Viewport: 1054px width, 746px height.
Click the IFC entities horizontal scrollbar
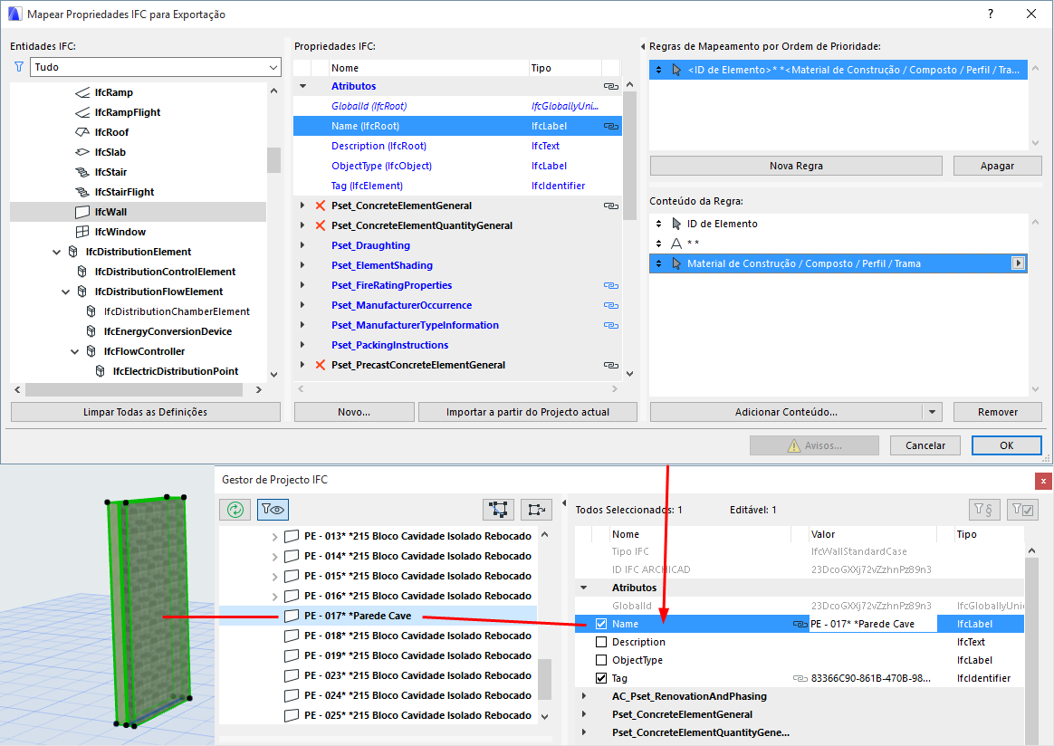click(x=134, y=390)
